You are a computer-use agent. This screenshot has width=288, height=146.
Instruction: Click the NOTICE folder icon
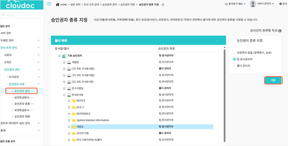click(74, 101)
